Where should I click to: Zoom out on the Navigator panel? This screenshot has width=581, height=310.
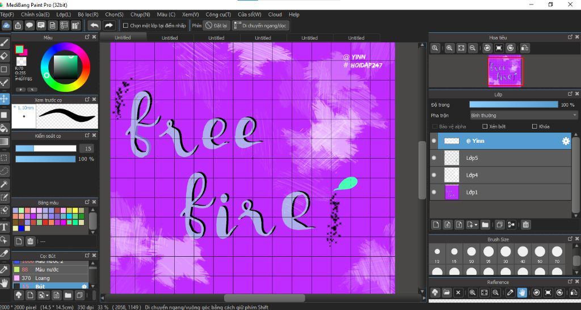click(x=473, y=48)
